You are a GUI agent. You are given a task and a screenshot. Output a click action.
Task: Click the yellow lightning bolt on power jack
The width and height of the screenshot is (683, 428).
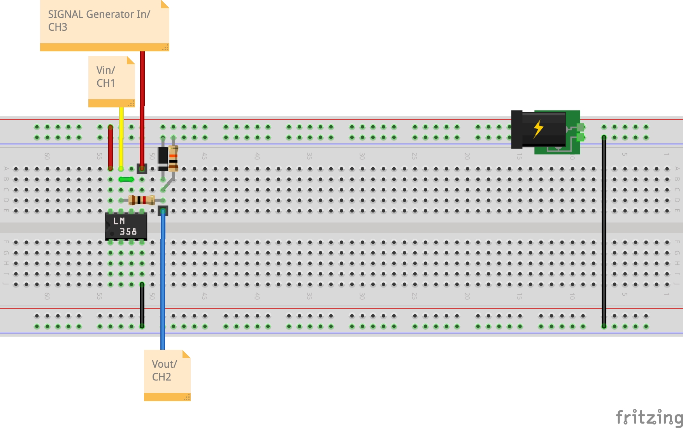click(538, 129)
